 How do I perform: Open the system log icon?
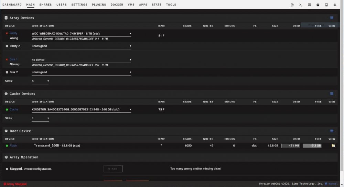[x=335, y=5]
